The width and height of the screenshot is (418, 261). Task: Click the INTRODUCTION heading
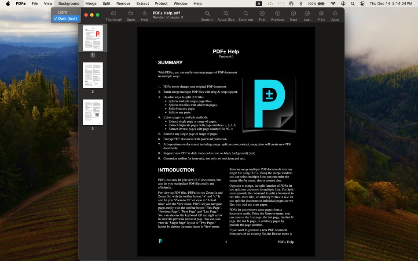pyautogui.click(x=176, y=170)
